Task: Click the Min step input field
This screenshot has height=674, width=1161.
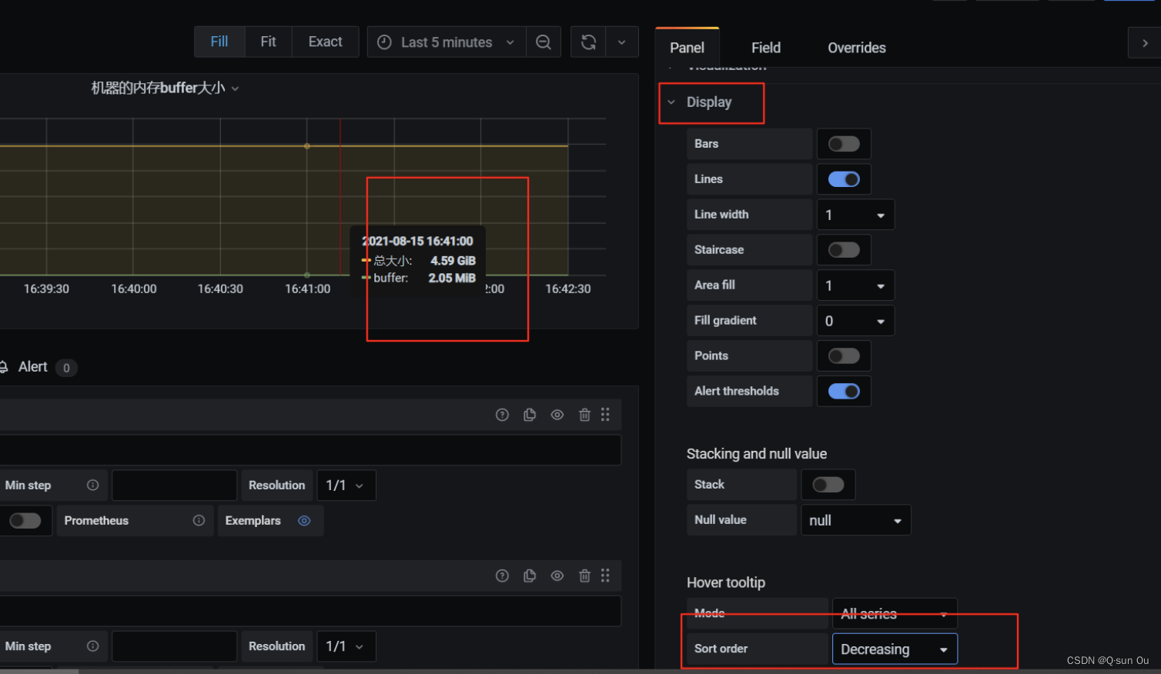Action: [174, 485]
